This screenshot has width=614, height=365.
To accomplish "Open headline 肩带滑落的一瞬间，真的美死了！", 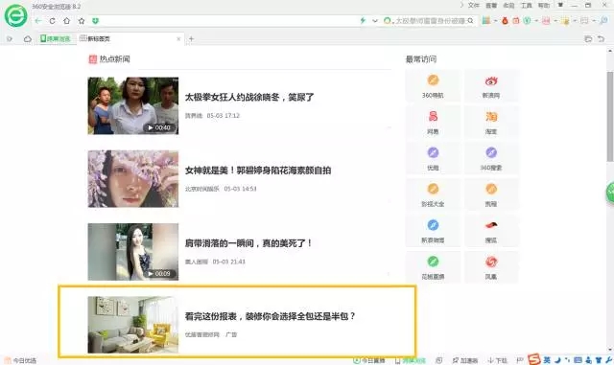I will (x=248, y=243).
